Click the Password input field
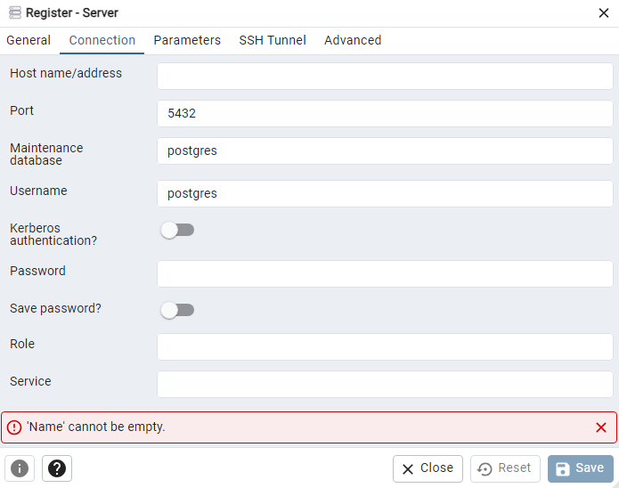 tap(385, 273)
